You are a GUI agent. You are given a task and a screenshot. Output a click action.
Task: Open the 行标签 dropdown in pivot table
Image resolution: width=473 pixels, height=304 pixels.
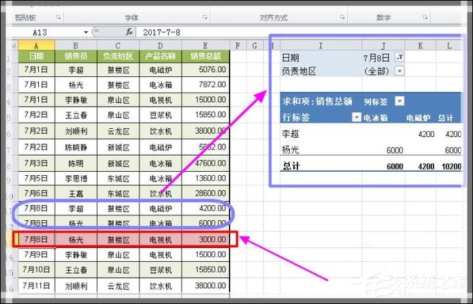click(x=356, y=118)
